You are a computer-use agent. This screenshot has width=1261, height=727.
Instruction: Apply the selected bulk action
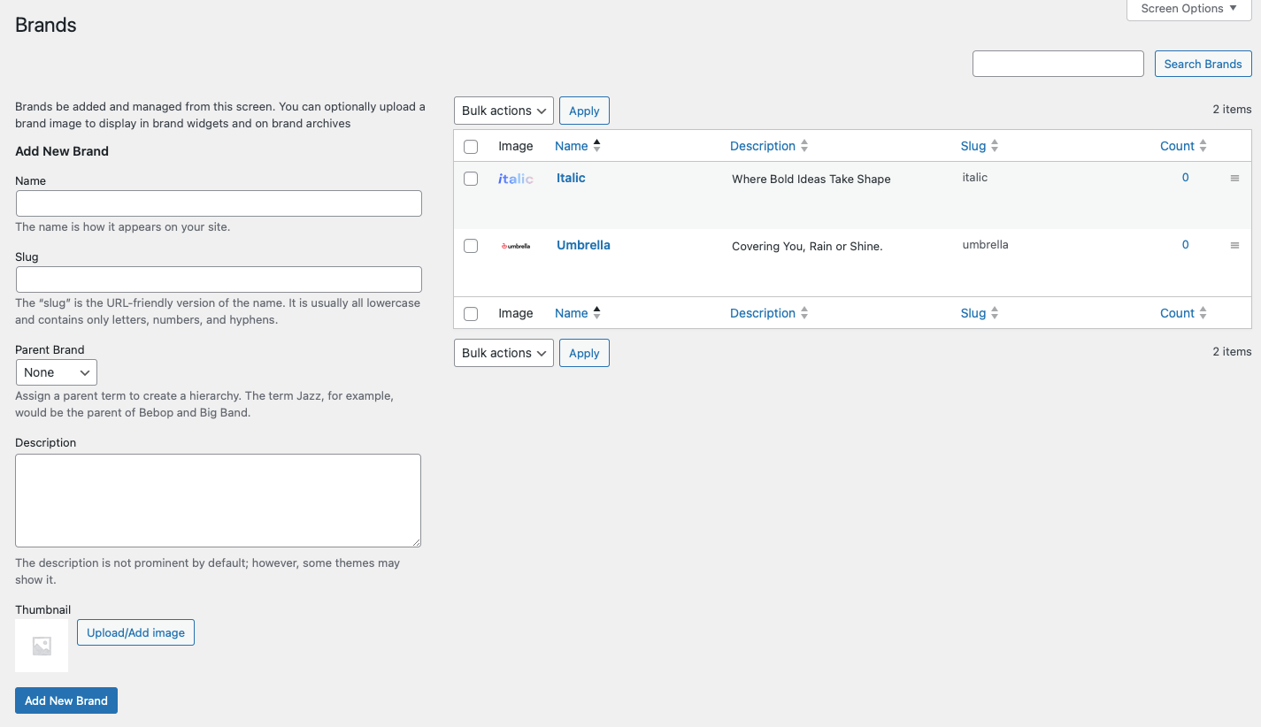pyautogui.click(x=583, y=110)
